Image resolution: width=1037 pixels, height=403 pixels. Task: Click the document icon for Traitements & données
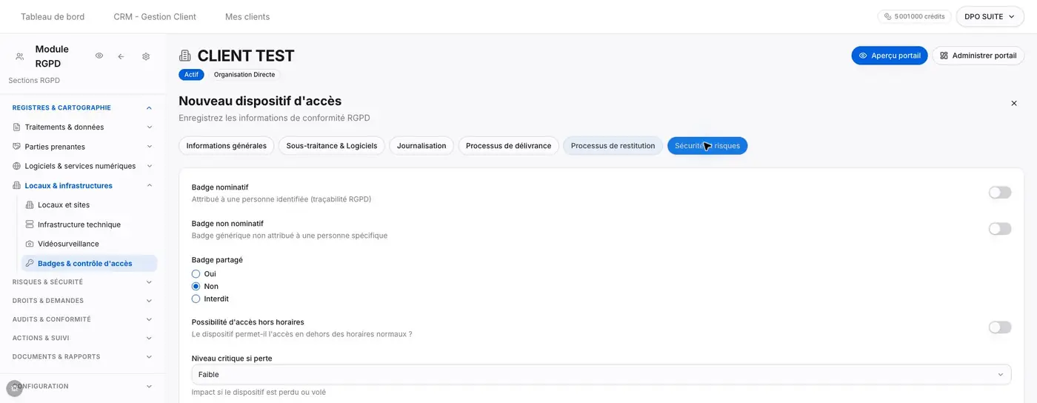(17, 127)
